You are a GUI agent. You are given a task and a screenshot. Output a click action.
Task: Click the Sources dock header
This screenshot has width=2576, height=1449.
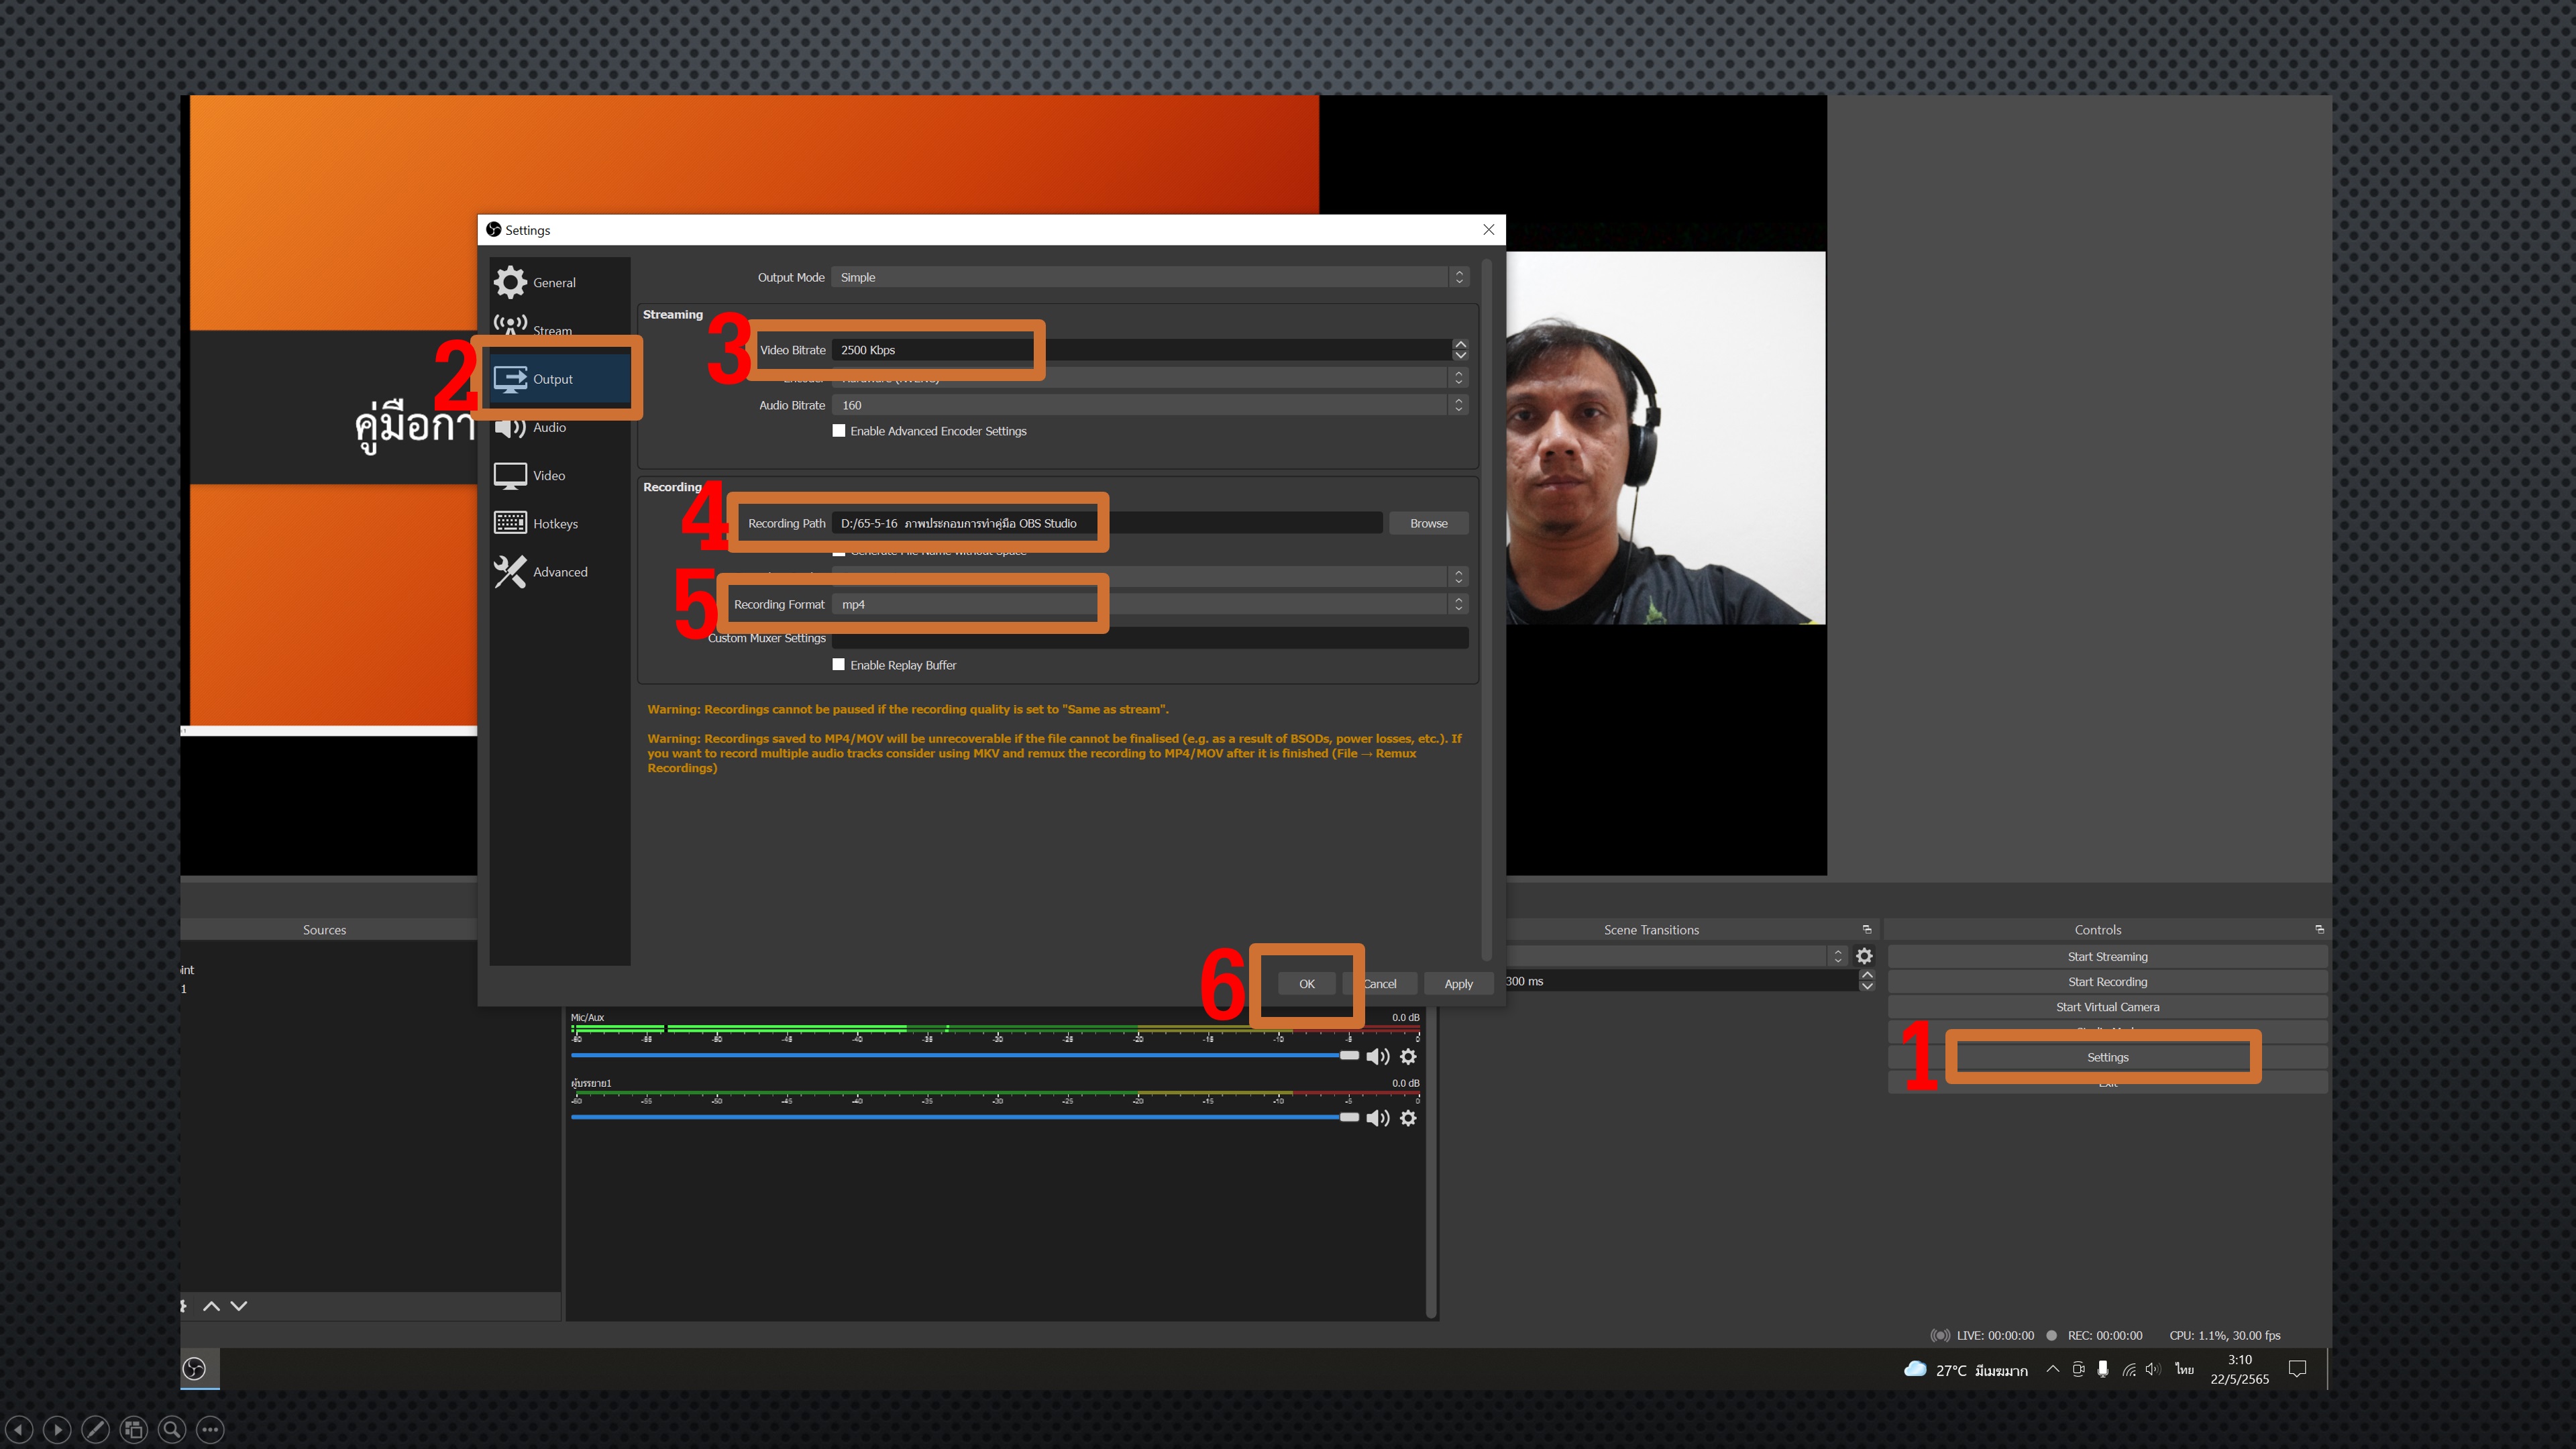pyautogui.click(x=325, y=930)
